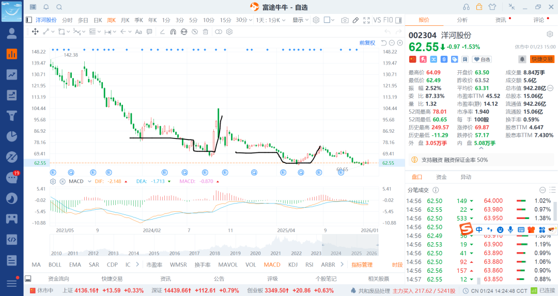
Task: Expand the chart layout square dropdown
Action: pyautogui.click(x=333, y=20)
